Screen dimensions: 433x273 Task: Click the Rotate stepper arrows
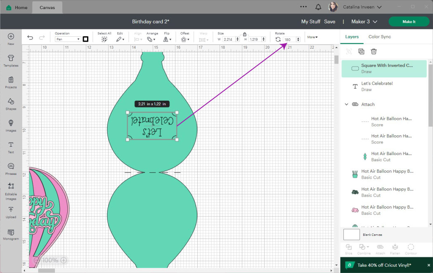(x=298, y=40)
